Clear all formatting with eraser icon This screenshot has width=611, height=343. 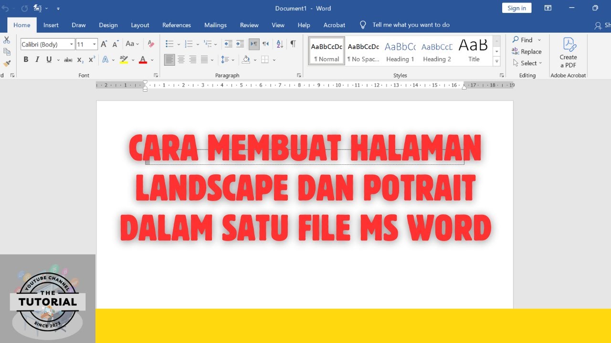pyautogui.click(x=151, y=44)
